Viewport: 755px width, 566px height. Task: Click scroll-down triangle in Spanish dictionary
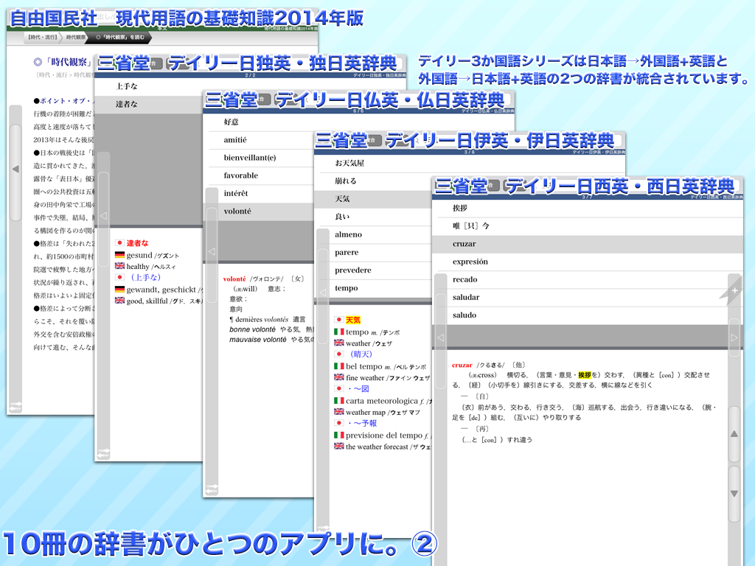tap(734, 493)
